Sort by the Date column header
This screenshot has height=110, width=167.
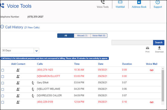101,64
